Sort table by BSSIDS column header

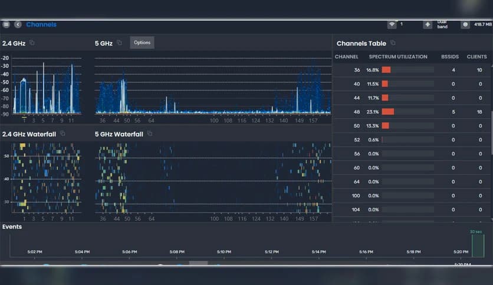(x=450, y=57)
